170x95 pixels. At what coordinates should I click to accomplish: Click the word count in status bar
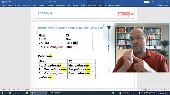point(16,89)
